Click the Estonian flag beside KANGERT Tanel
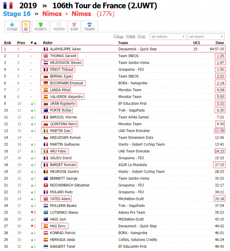 coord(46,247)
